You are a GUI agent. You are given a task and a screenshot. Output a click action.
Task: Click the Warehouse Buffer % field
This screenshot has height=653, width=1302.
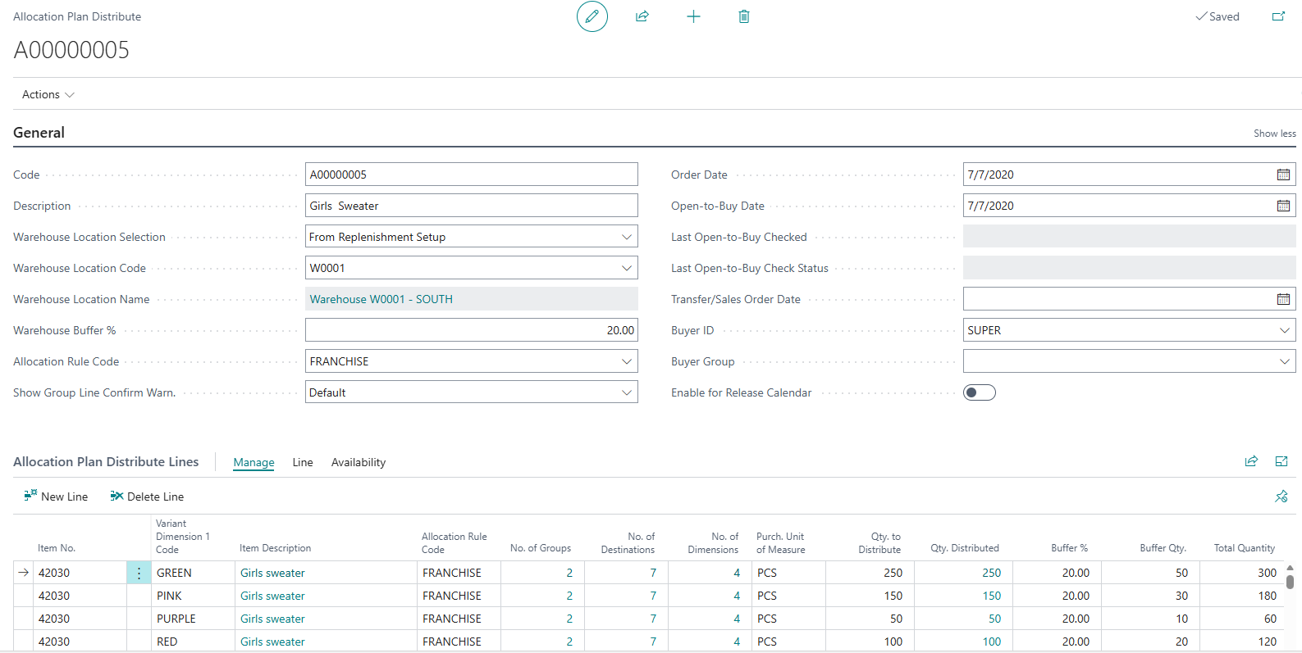(471, 330)
